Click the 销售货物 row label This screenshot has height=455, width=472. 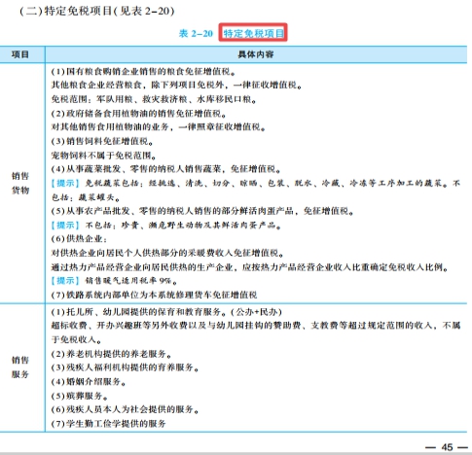pyautogui.click(x=20, y=183)
